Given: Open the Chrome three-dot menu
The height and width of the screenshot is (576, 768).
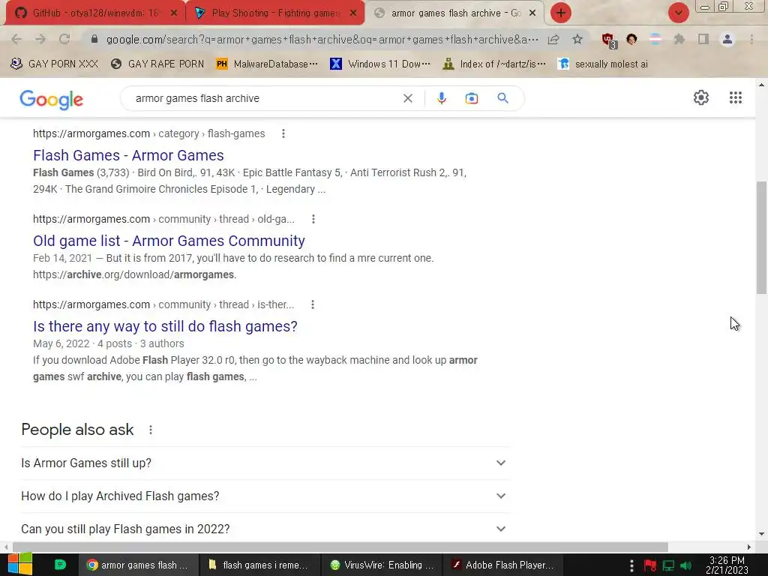Looking at the screenshot, I should [751, 39].
